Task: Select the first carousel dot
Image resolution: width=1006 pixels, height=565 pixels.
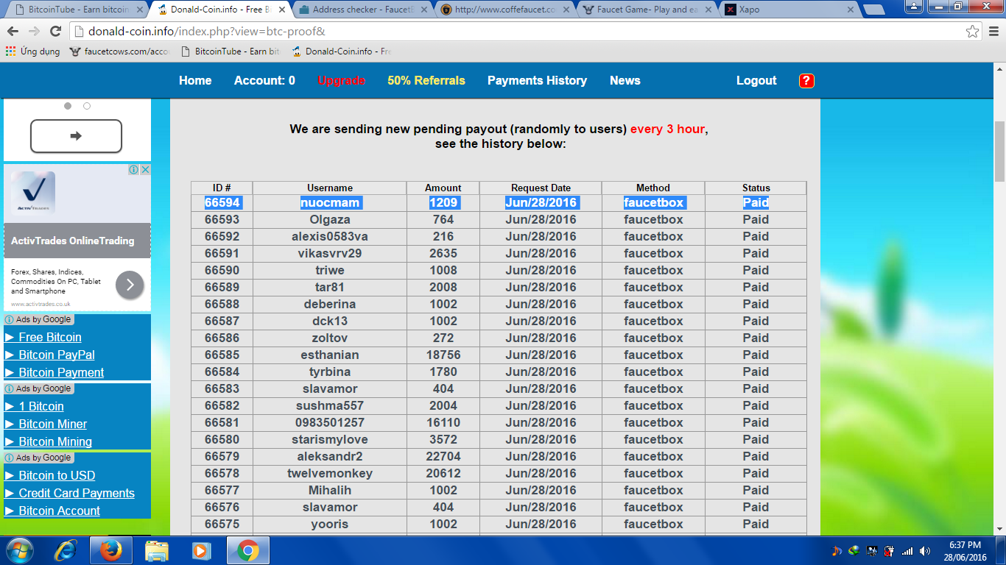Action: point(68,106)
